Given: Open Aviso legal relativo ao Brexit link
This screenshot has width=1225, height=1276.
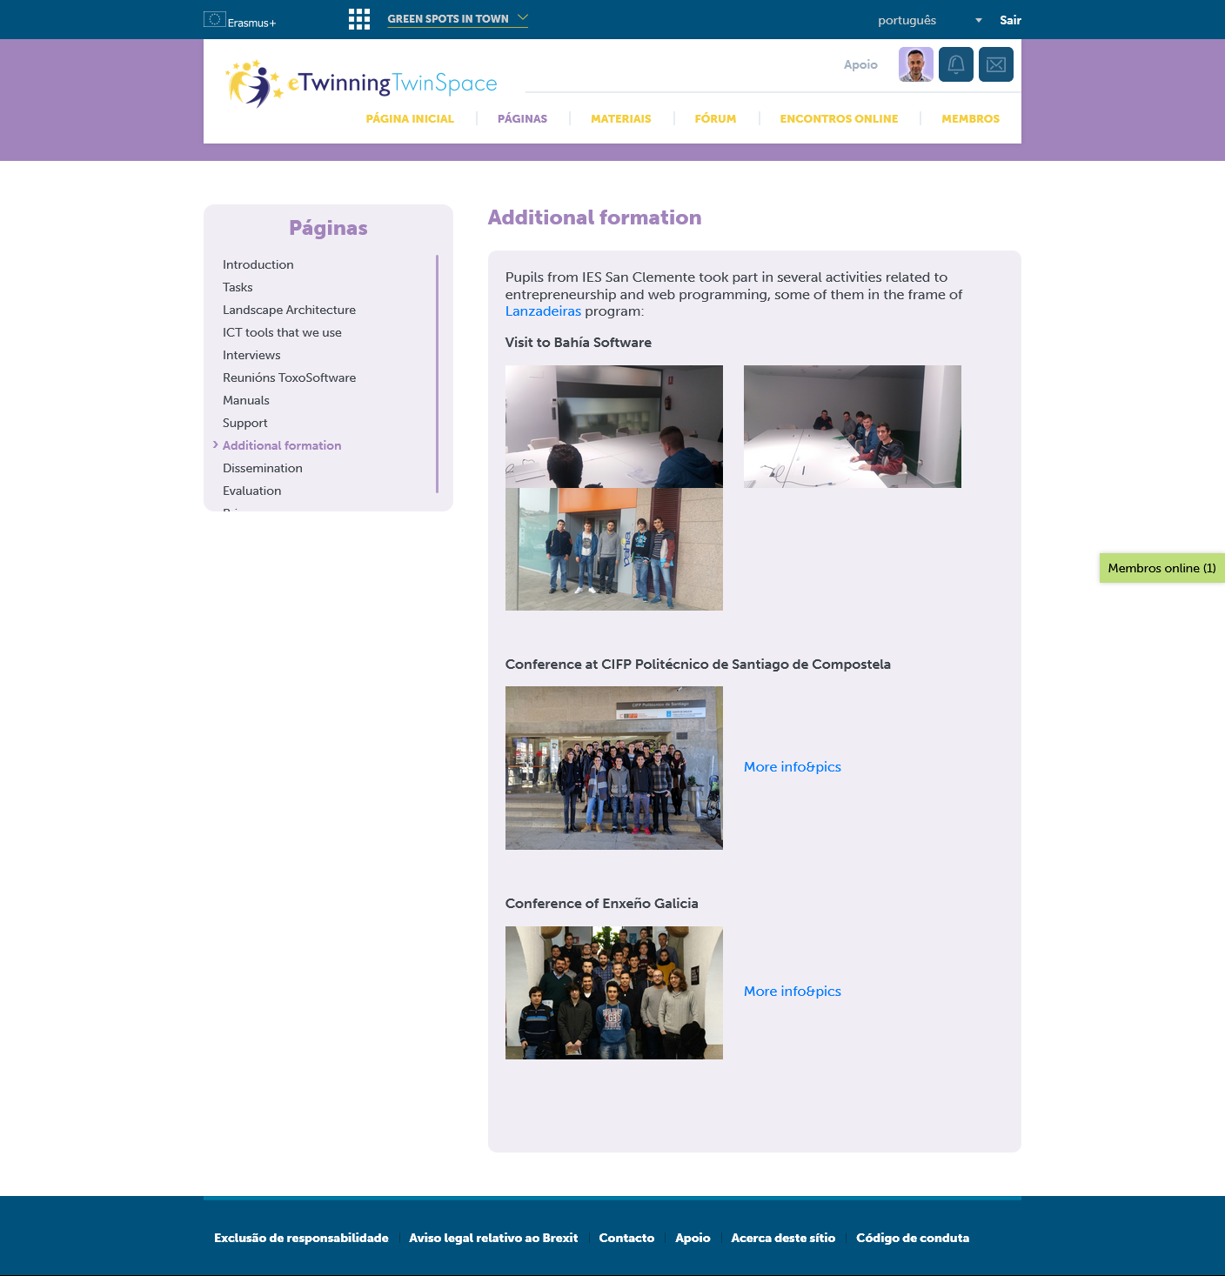Looking at the screenshot, I should click(x=493, y=1238).
